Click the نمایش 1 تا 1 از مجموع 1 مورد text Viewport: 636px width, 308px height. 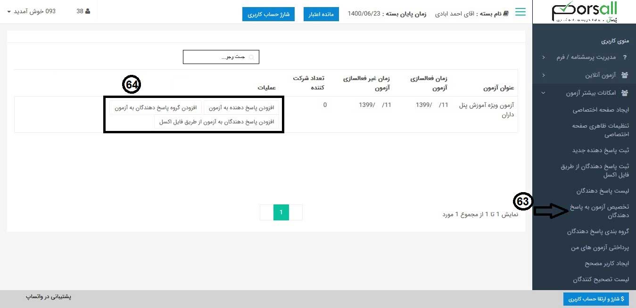click(480, 214)
